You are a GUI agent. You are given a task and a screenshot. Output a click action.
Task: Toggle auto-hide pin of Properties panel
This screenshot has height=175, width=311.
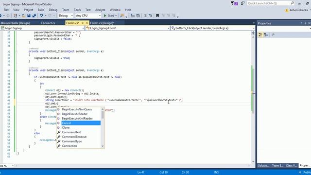tap(305, 23)
